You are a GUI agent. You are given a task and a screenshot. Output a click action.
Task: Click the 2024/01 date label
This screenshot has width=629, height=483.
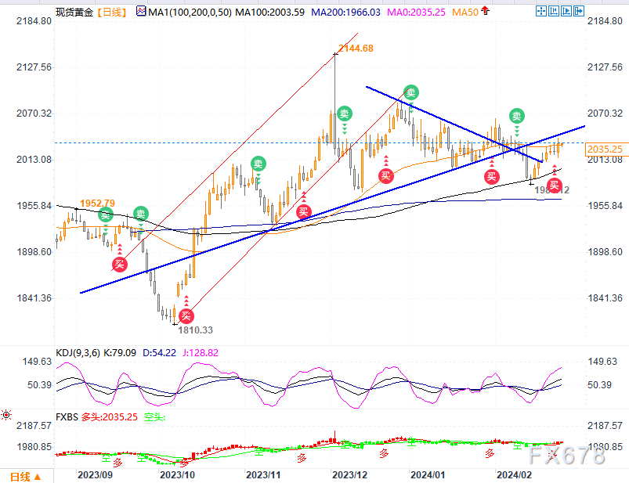click(x=428, y=475)
